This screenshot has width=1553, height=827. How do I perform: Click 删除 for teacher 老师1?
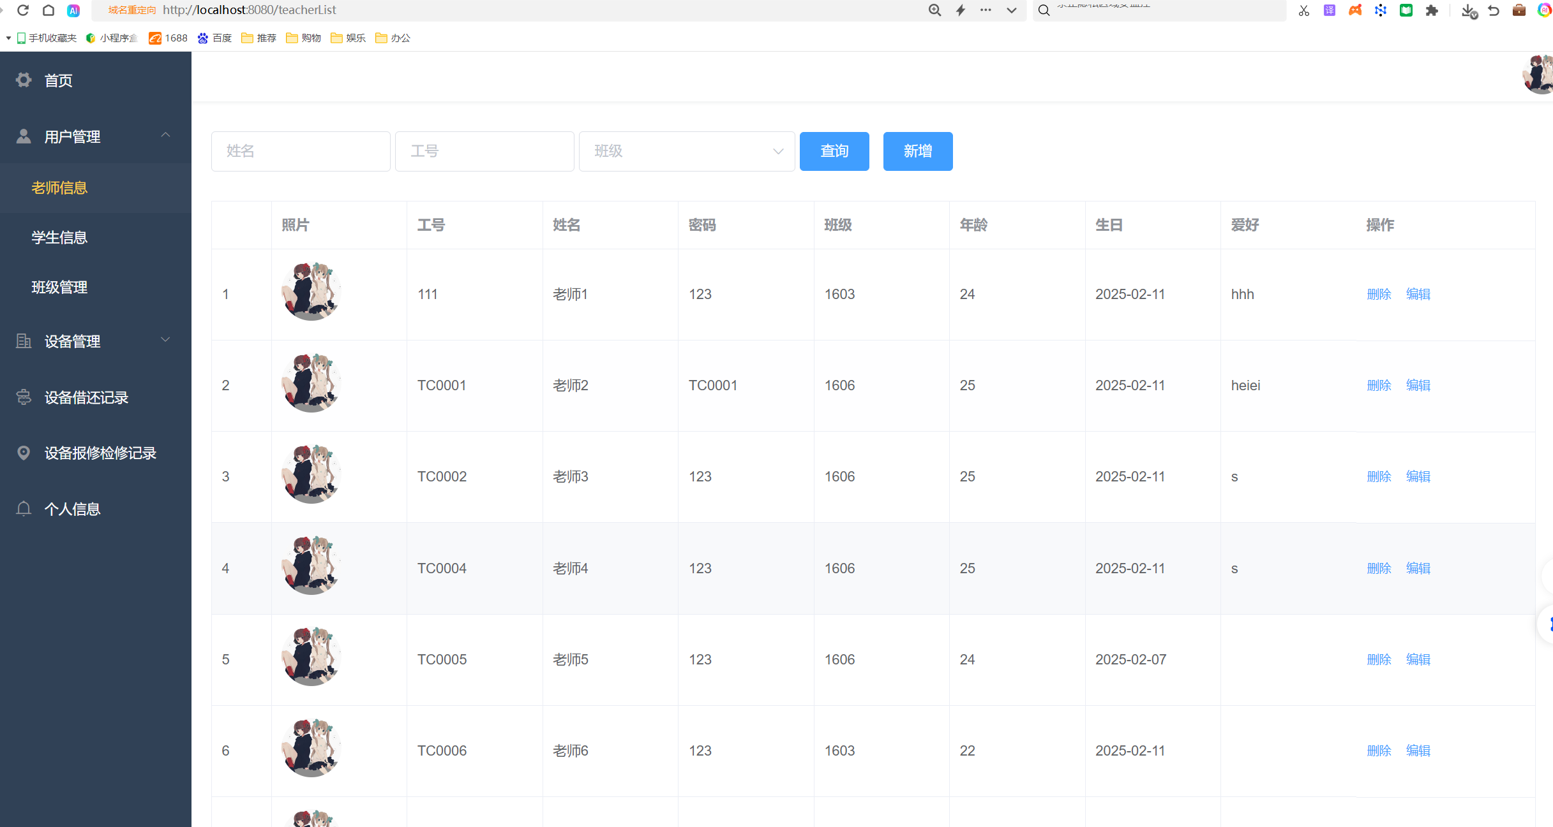(x=1379, y=294)
